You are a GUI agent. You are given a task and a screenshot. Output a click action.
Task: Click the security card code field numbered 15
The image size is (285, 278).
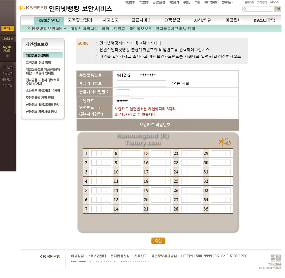pyautogui.click(x=161, y=153)
